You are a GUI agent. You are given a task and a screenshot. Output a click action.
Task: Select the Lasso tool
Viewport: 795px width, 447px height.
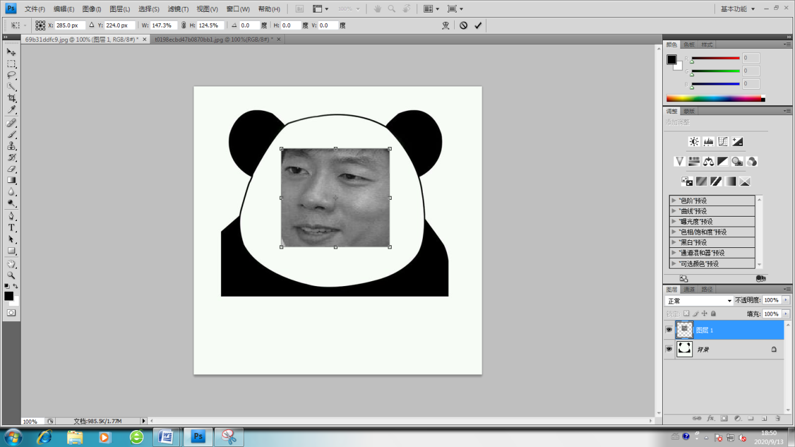tap(11, 76)
